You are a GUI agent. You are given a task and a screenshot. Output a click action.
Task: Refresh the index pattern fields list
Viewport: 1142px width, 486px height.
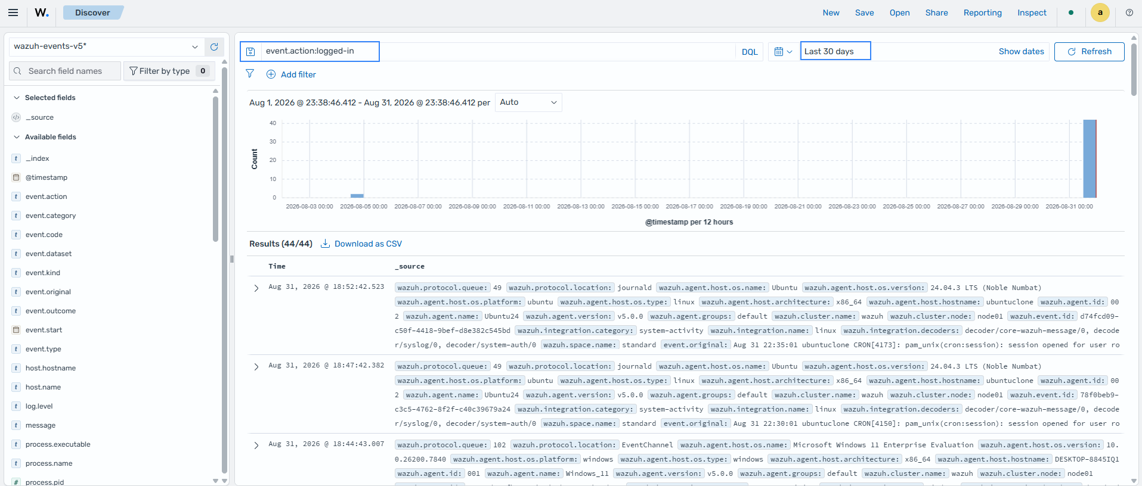click(214, 46)
